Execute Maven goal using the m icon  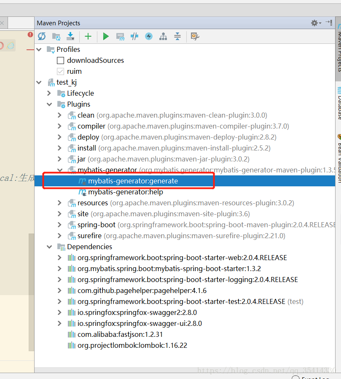tap(120, 36)
